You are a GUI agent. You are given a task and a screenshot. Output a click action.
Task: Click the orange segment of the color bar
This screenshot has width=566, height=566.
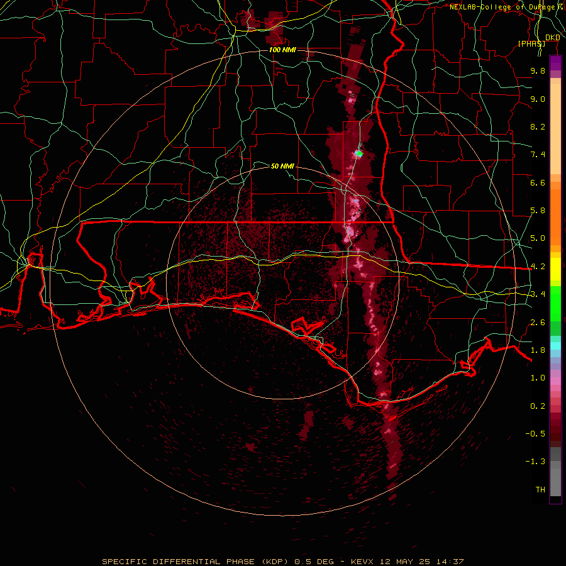click(x=555, y=216)
